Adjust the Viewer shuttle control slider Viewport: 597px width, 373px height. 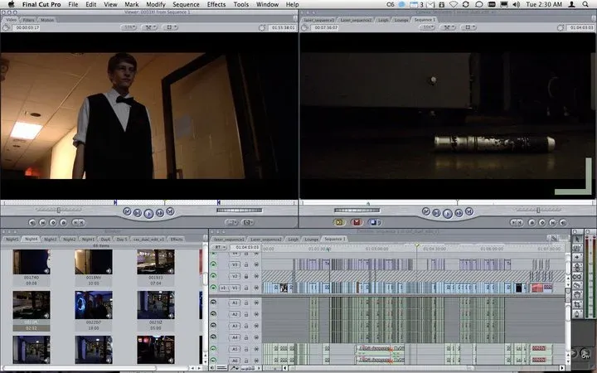pyautogui.click(x=59, y=210)
